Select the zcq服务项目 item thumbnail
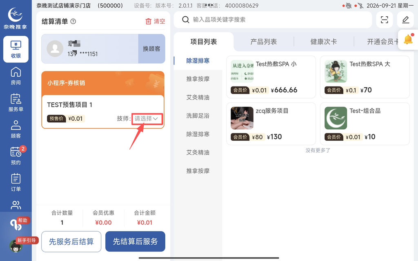The image size is (418, 261). pyautogui.click(x=242, y=118)
